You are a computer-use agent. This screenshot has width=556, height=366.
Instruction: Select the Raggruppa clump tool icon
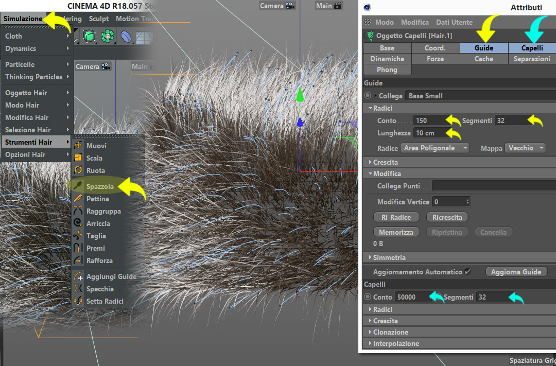pyautogui.click(x=78, y=211)
